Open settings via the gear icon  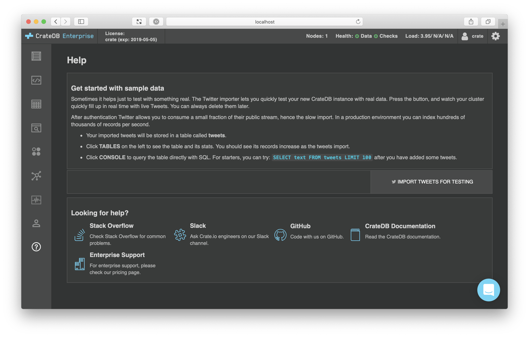[x=495, y=36]
